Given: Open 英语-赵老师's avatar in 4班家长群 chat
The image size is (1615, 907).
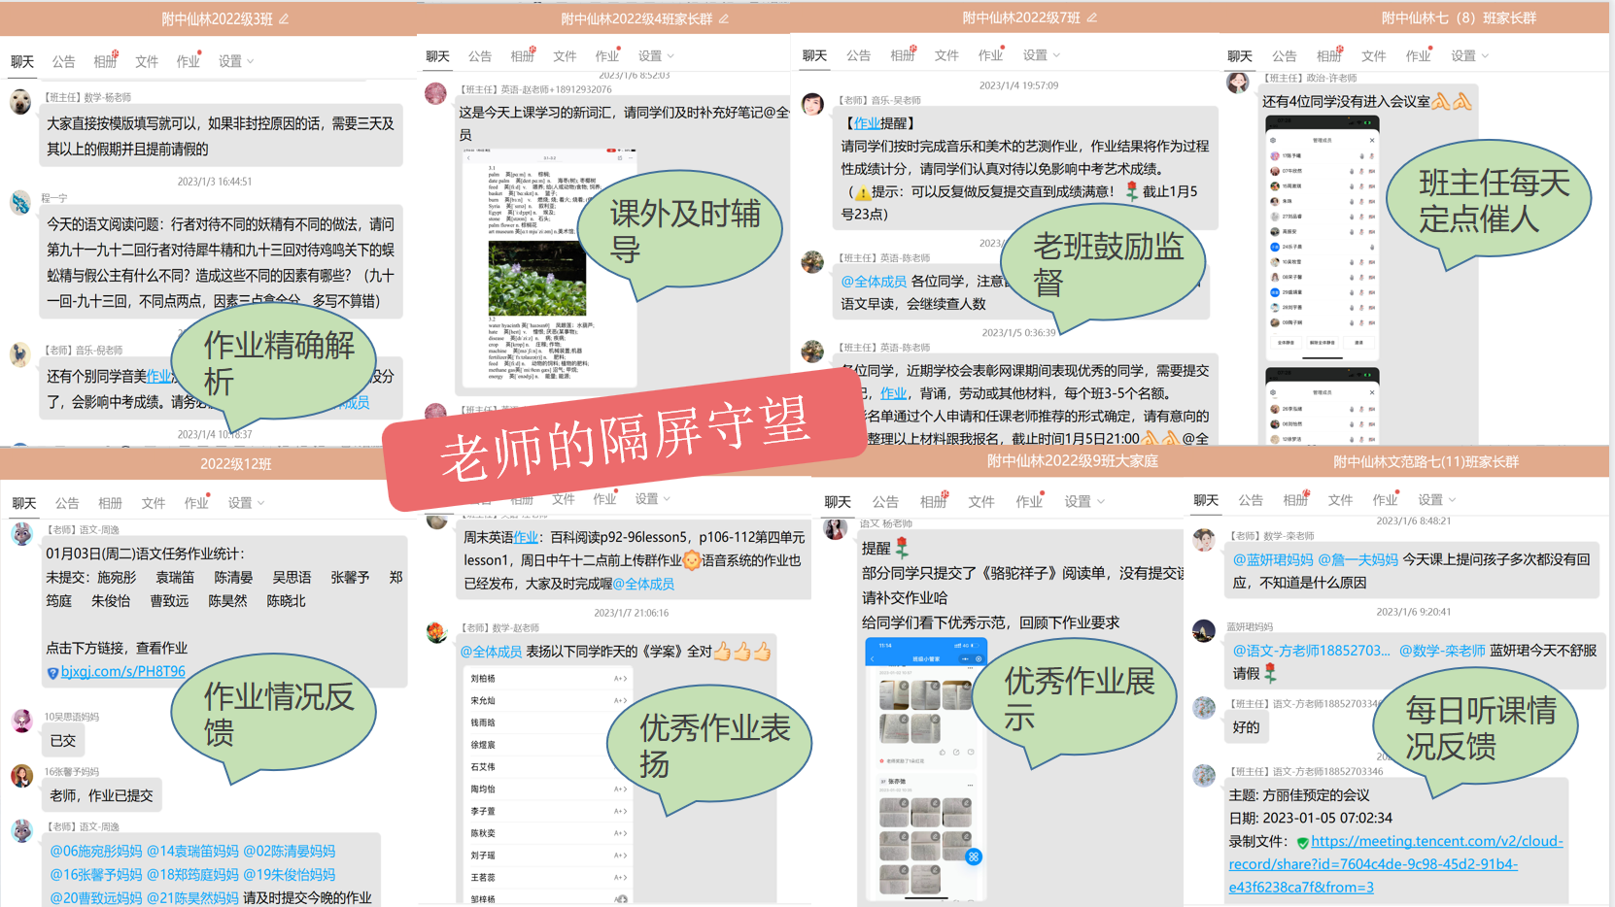Looking at the screenshot, I should click(x=436, y=93).
